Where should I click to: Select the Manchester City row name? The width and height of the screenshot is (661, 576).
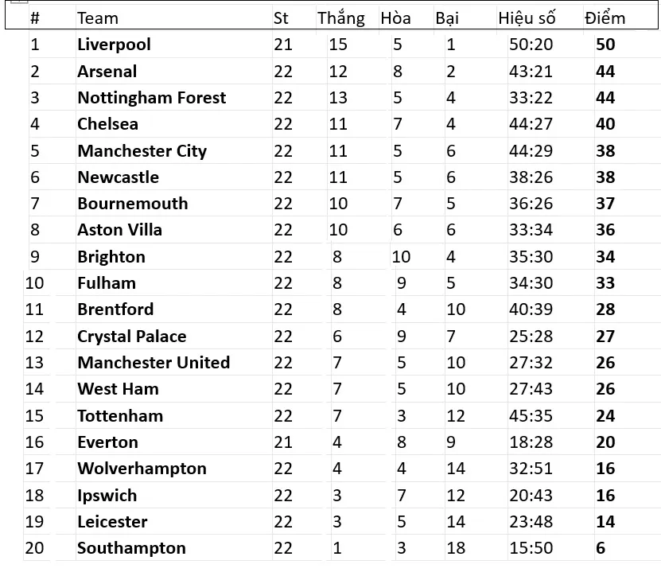142,151
